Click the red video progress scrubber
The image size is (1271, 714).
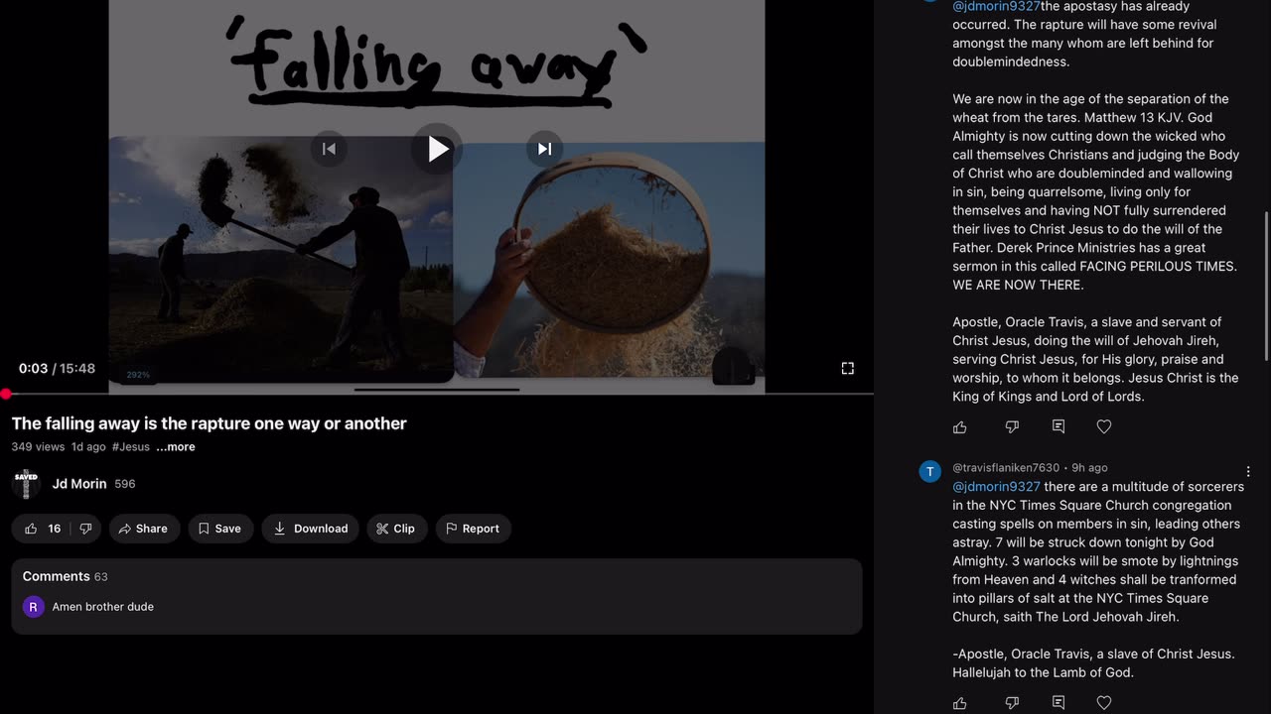click(6, 394)
